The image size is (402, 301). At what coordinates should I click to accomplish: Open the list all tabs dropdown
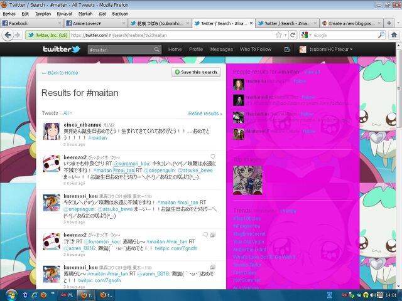tap(398, 23)
